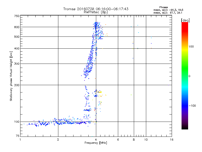Click the 'Phases' header label
The width and height of the screenshot is (202, 152).
coord(163,7)
